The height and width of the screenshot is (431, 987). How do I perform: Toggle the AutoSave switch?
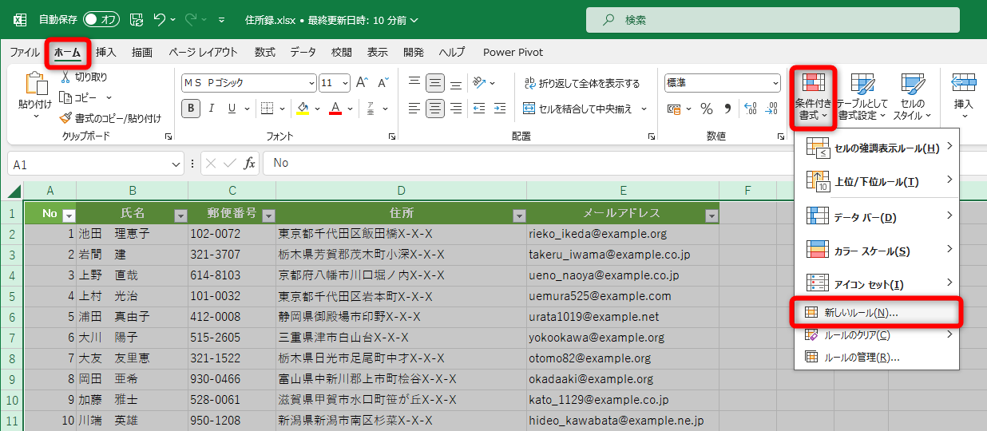click(x=101, y=19)
